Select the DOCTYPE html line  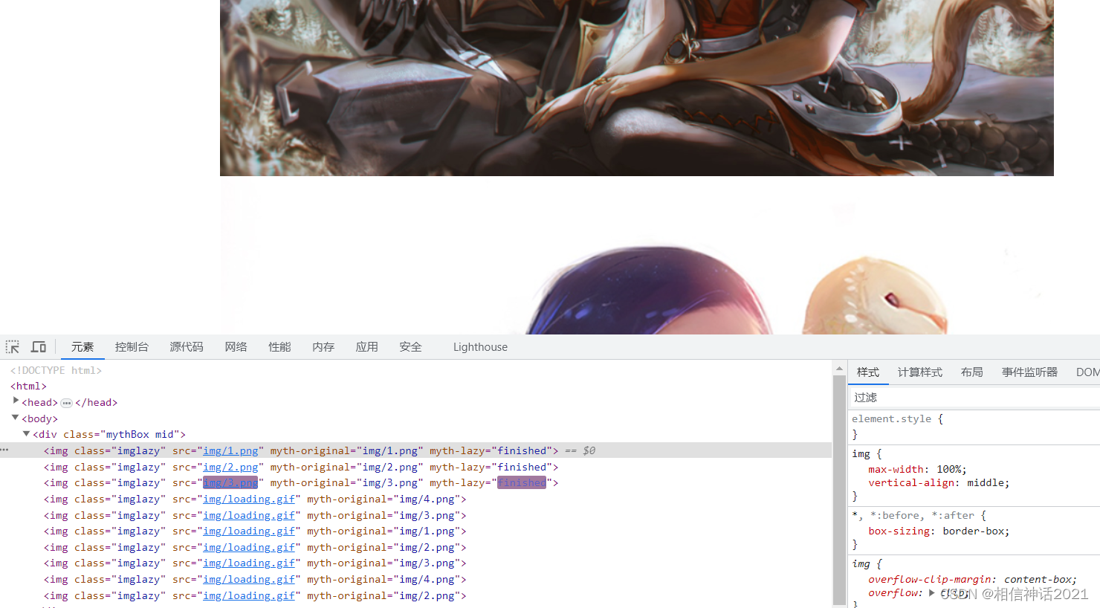click(56, 370)
